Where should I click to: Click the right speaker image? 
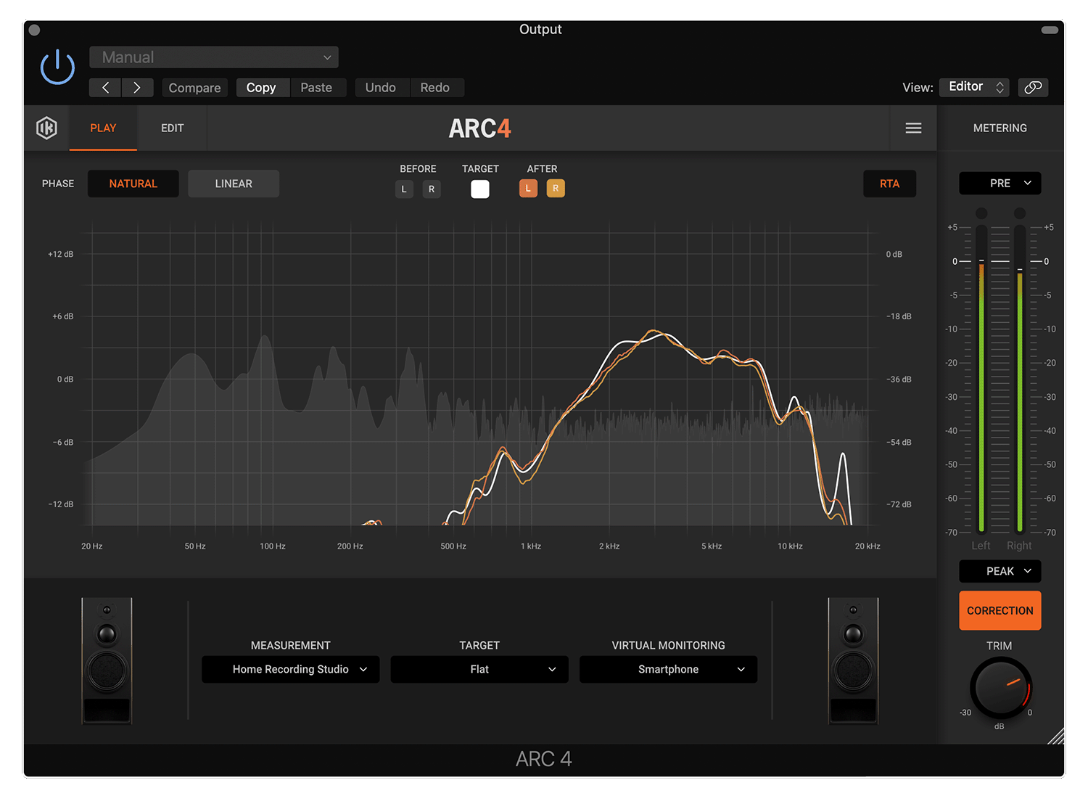pyautogui.click(x=853, y=660)
